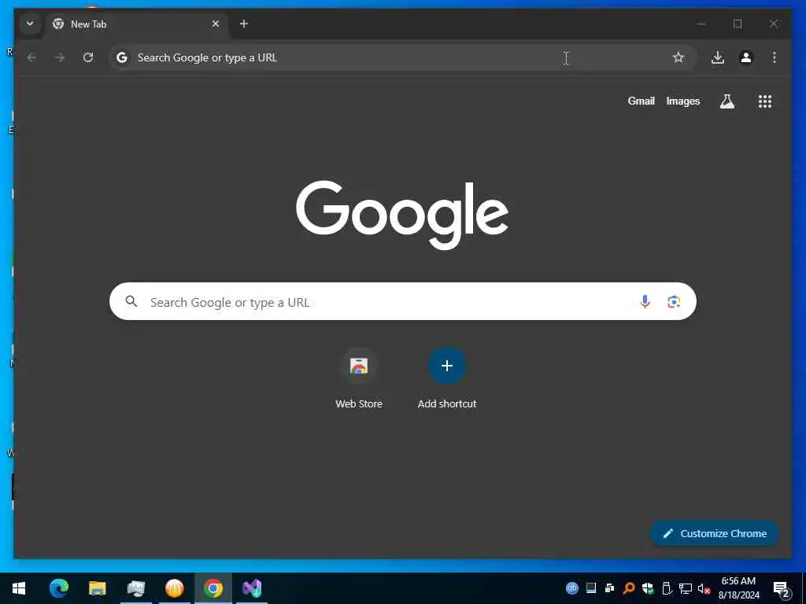806x604 pixels.
Task: Open the Google apps grid
Action: click(x=765, y=101)
